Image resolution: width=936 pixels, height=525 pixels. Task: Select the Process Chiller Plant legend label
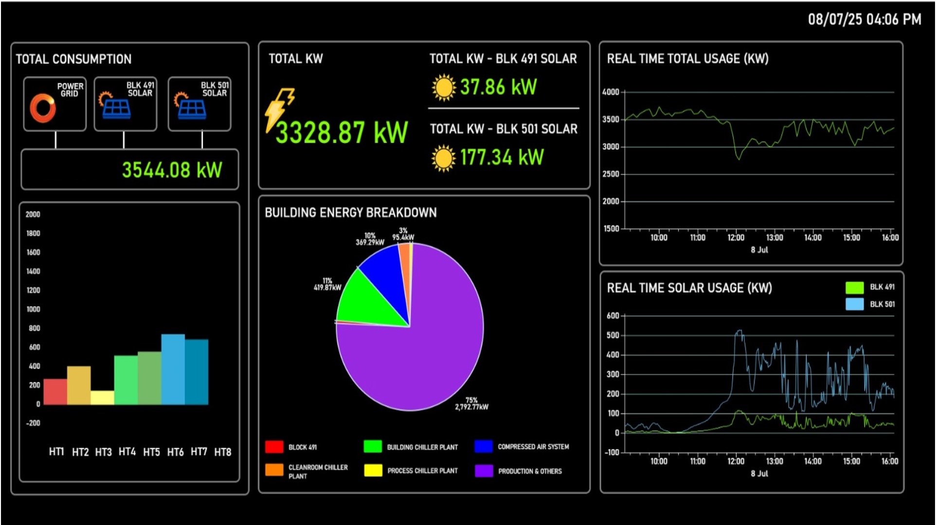(422, 471)
